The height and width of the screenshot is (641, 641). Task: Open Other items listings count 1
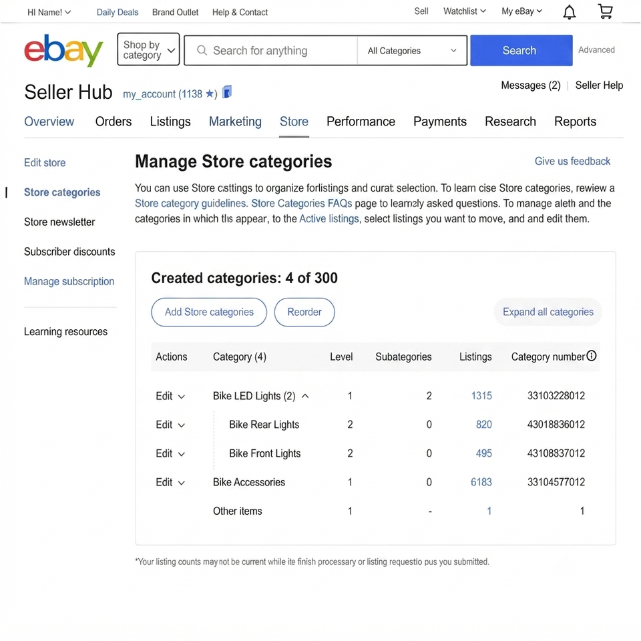tap(489, 511)
